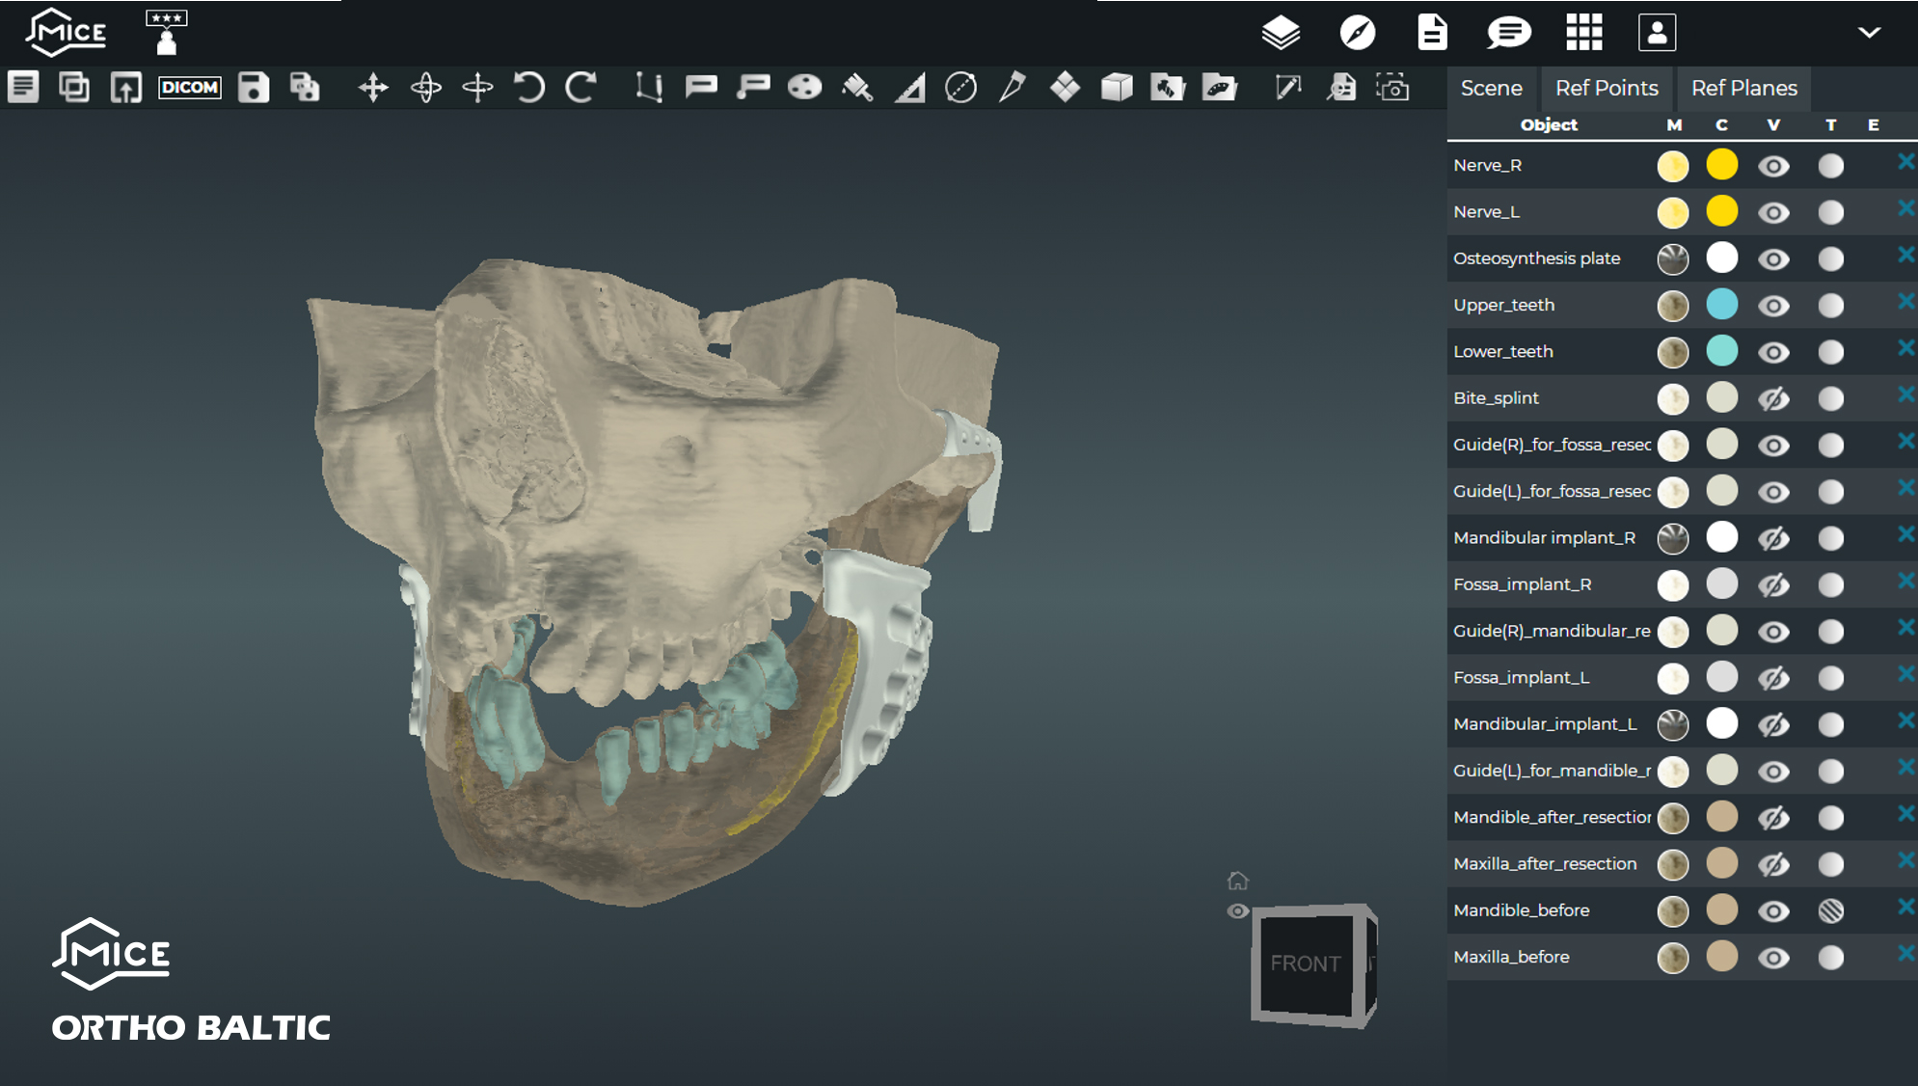Click the screenshot camera icon
Image resolution: width=1918 pixels, height=1086 pixels.
(1392, 88)
